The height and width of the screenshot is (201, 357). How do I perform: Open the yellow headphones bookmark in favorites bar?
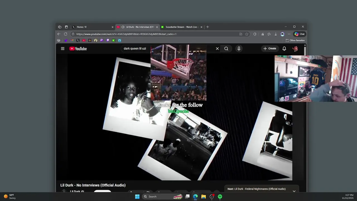tap(96, 40)
